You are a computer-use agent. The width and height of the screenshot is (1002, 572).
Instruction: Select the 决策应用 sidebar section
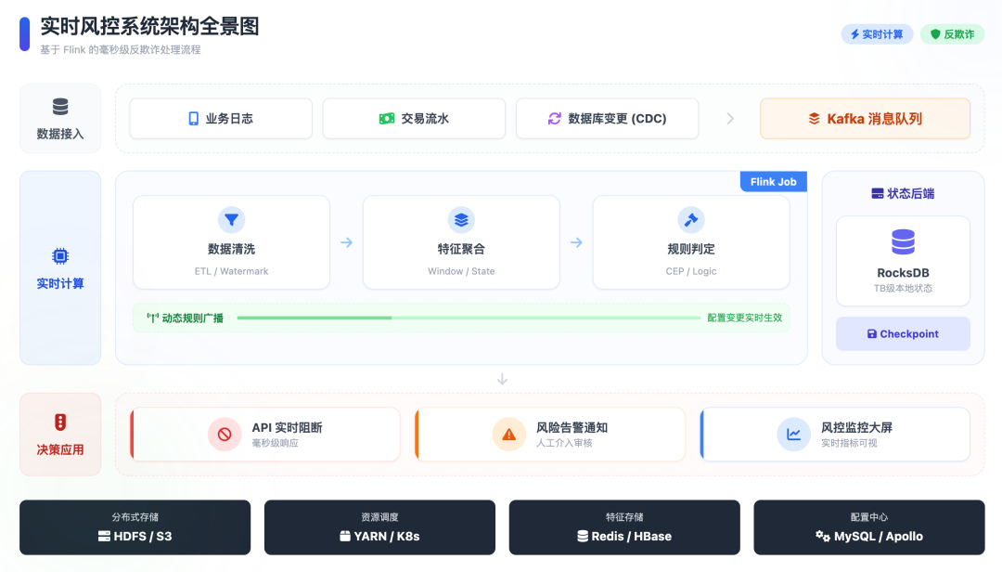pos(59,434)
